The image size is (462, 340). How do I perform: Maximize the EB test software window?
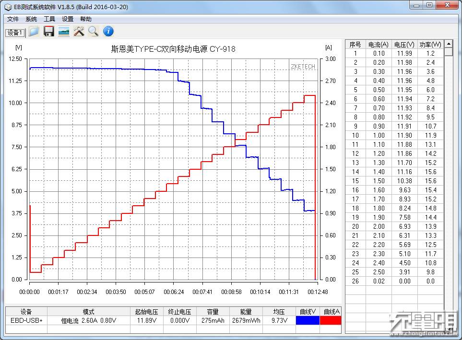point(429,5)
